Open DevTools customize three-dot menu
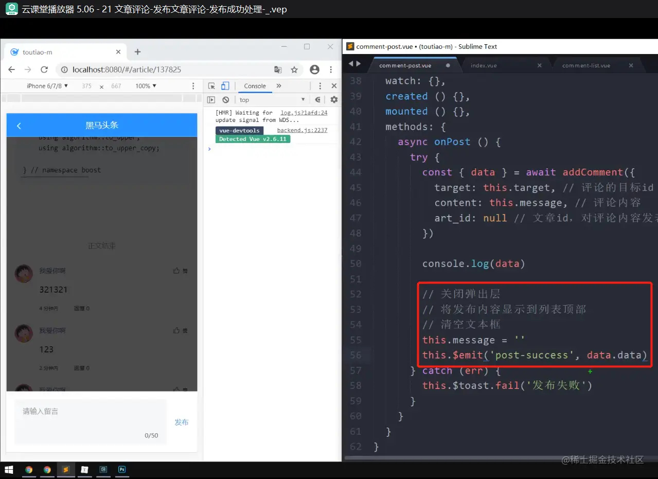Screen dimensions: 658x479 [x=320, y=86]
